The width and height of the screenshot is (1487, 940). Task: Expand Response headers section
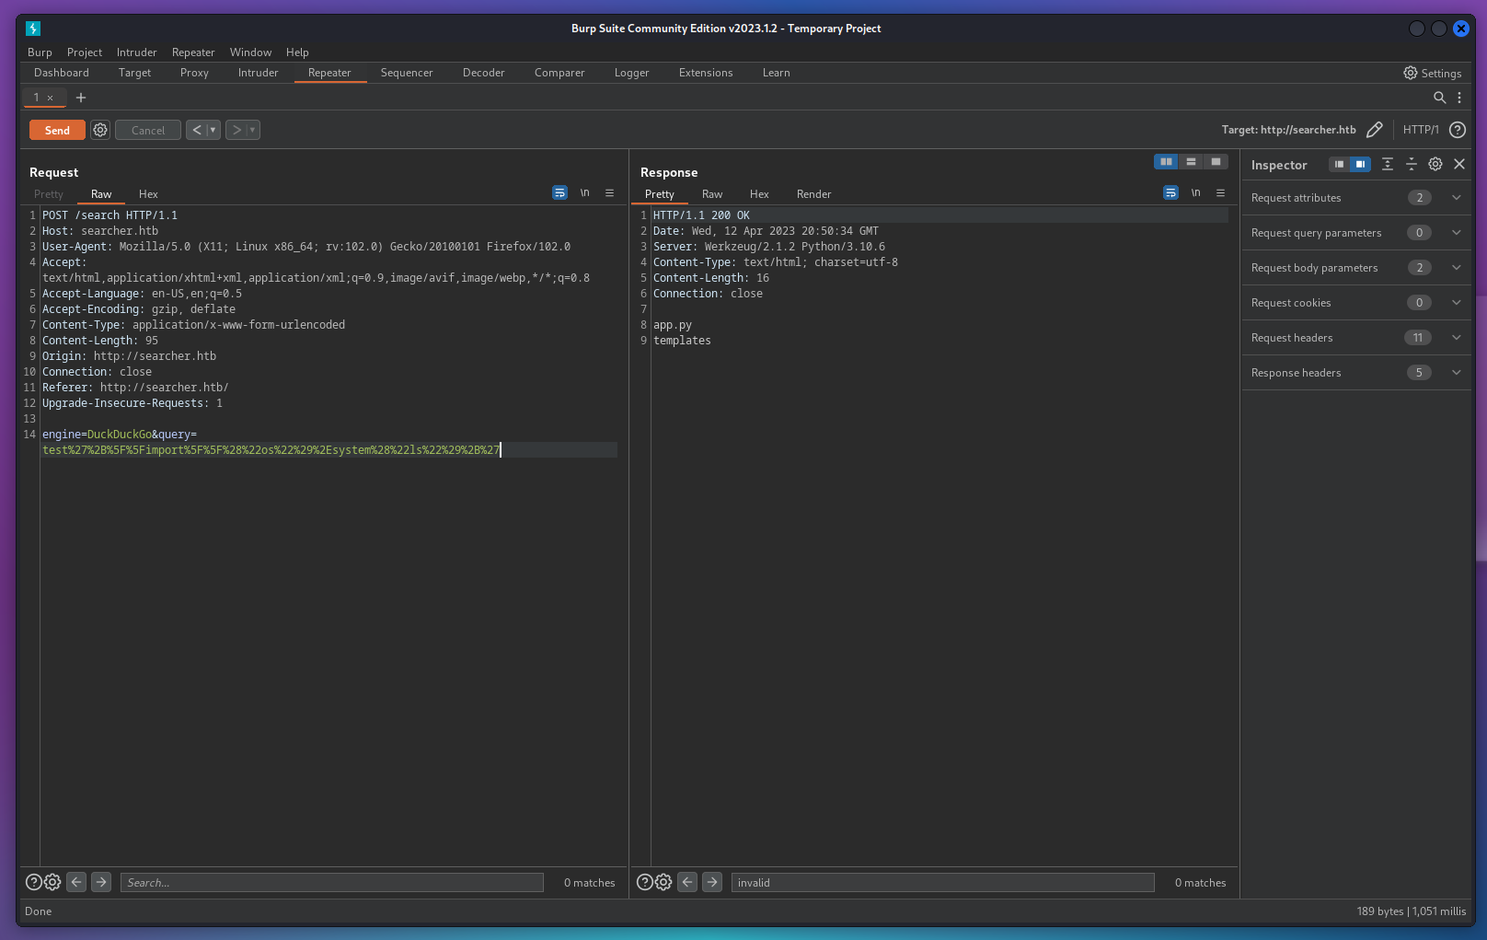coord(1355,373)
